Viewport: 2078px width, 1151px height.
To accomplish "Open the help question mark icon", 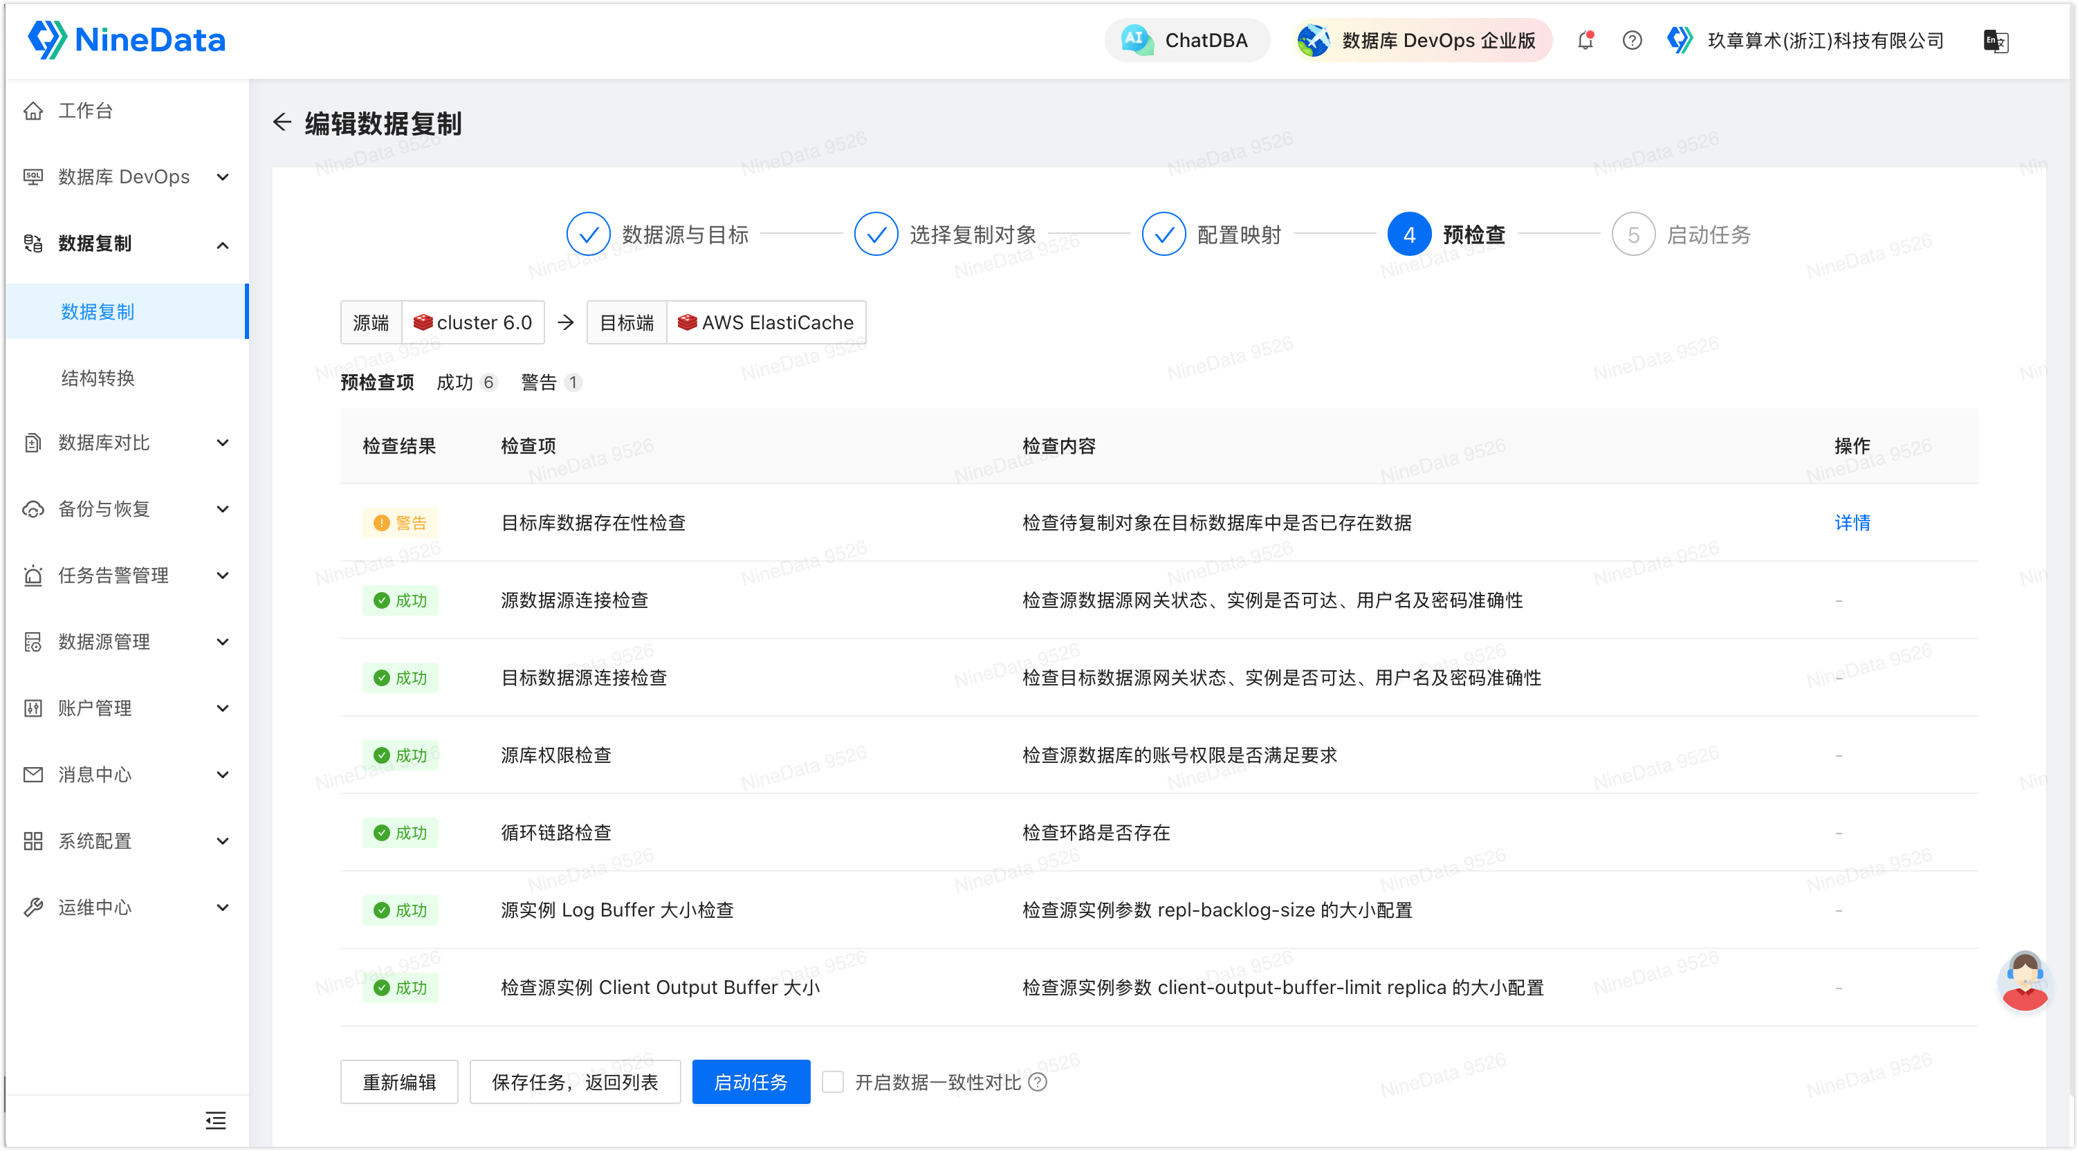I will [x=1631, y=39].
